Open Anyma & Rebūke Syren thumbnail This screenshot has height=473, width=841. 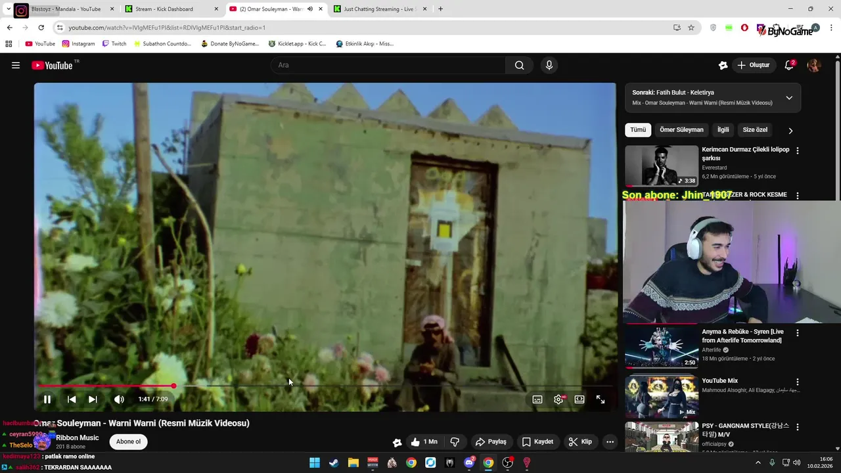click(661, 348)
